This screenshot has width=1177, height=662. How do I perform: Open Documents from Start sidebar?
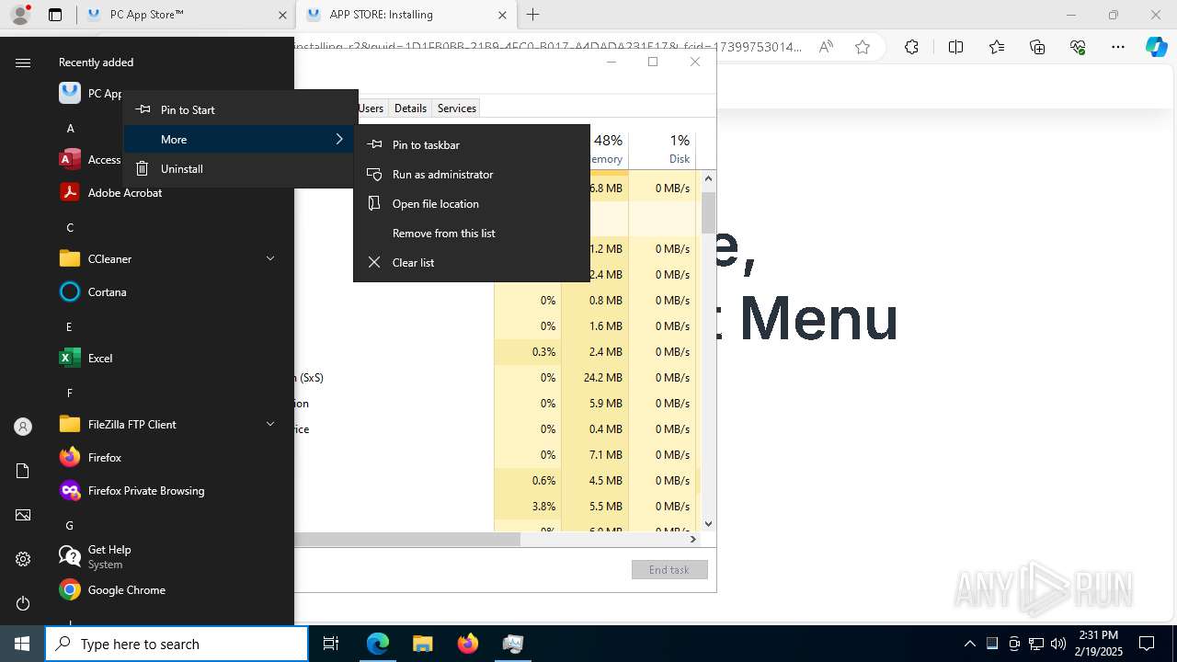click(23, 471)
